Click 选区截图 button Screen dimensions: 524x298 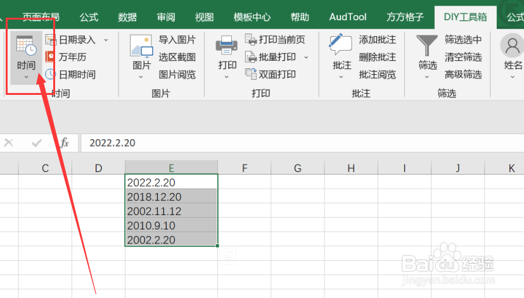pyautogui.click(x=177, y=57)
